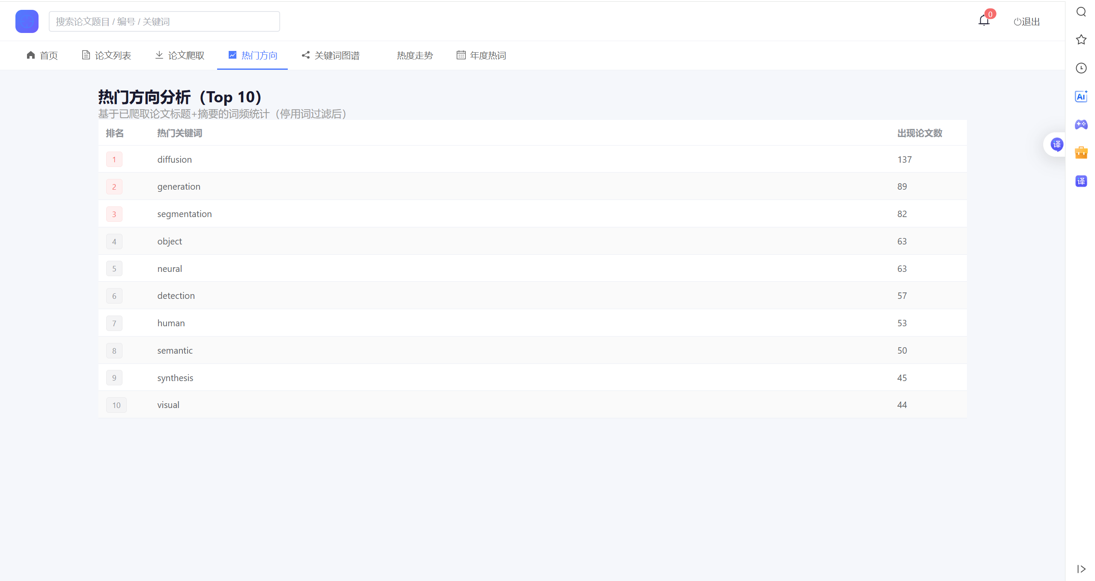Open the sidebar favorites star icon
The height and width of the screenshot is (581, 1095).
(x=1081, y=40)
